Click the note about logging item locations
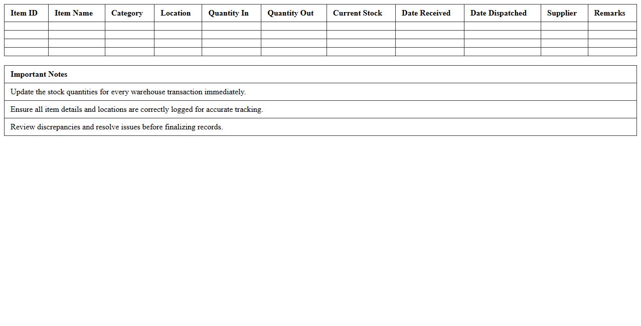Image resolution: width=641 pixels, height=326 pixels. [136, 109]
